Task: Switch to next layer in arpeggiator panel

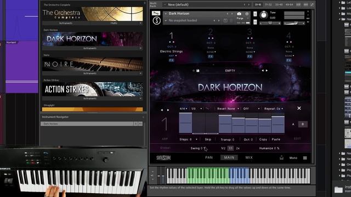Action: click(x=168, y=110)
